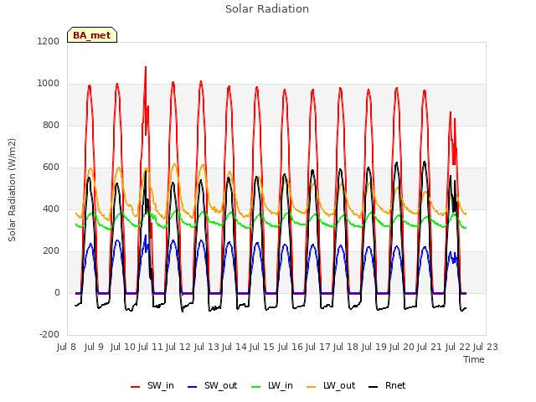Click the Jul 23 x-axis tick label

pyautogui.click(x=485, y=347)
